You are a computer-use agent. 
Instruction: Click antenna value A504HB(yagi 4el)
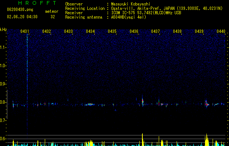point(129,17)
